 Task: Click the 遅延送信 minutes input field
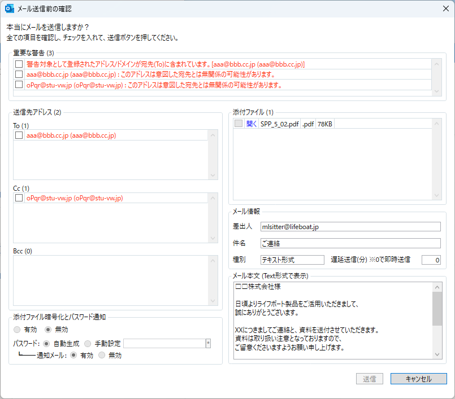(430, 260)
